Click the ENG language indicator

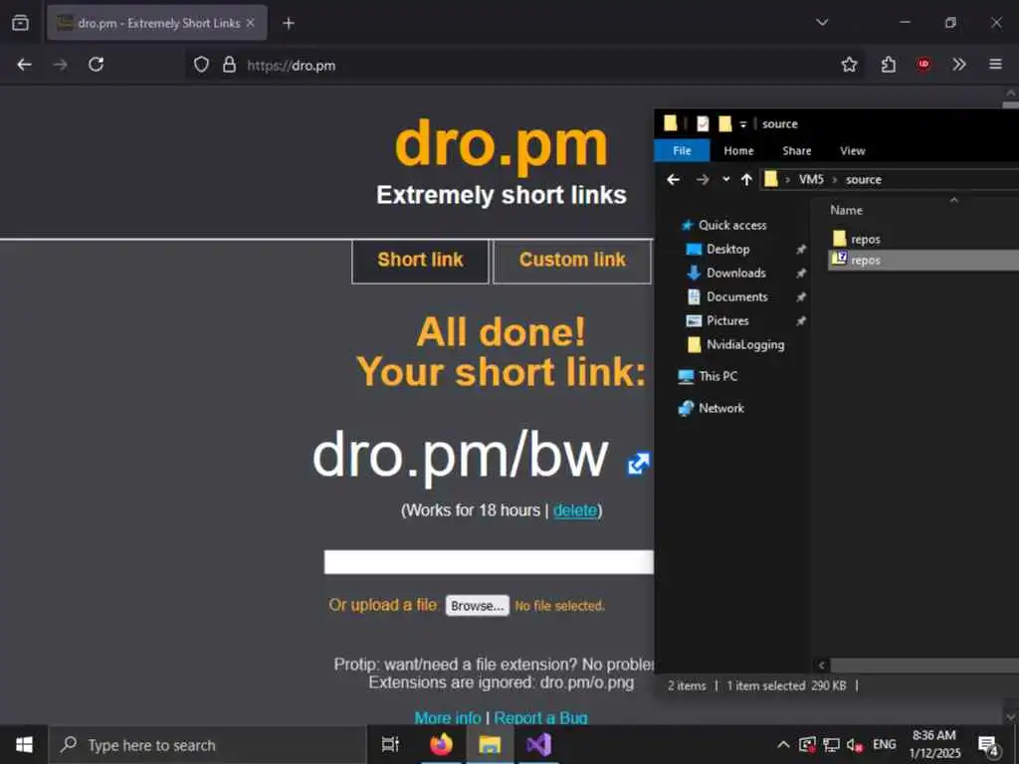coord(884,744)
